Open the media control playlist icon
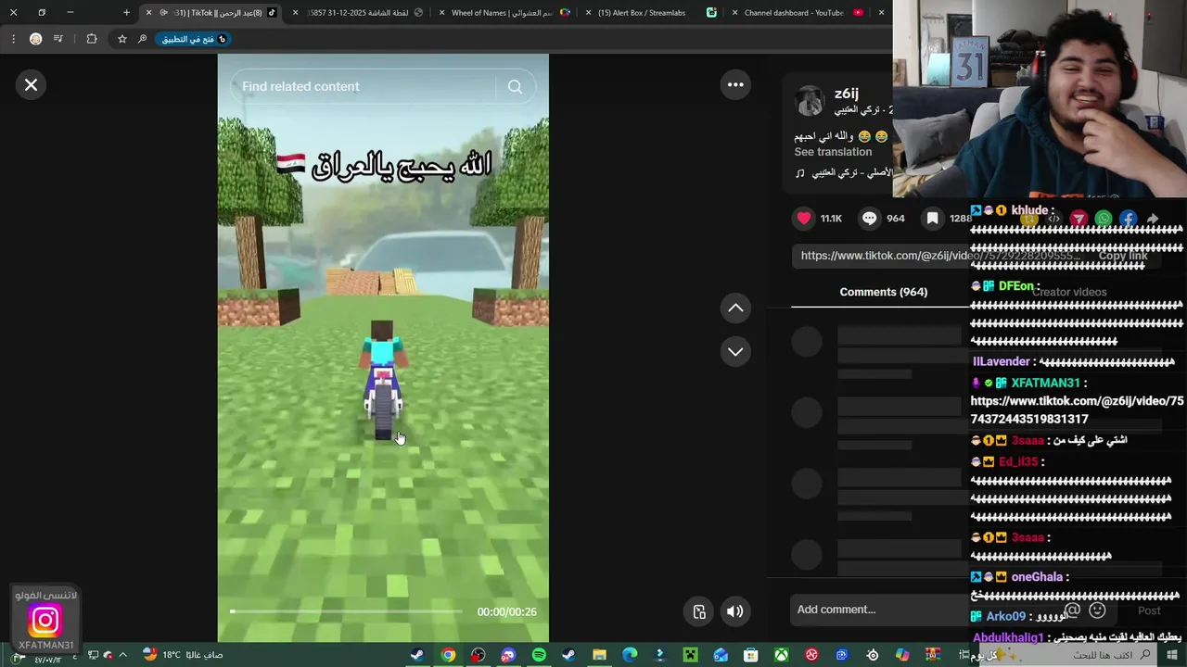This screenshot has width=1187, height=667. [58, 39]
